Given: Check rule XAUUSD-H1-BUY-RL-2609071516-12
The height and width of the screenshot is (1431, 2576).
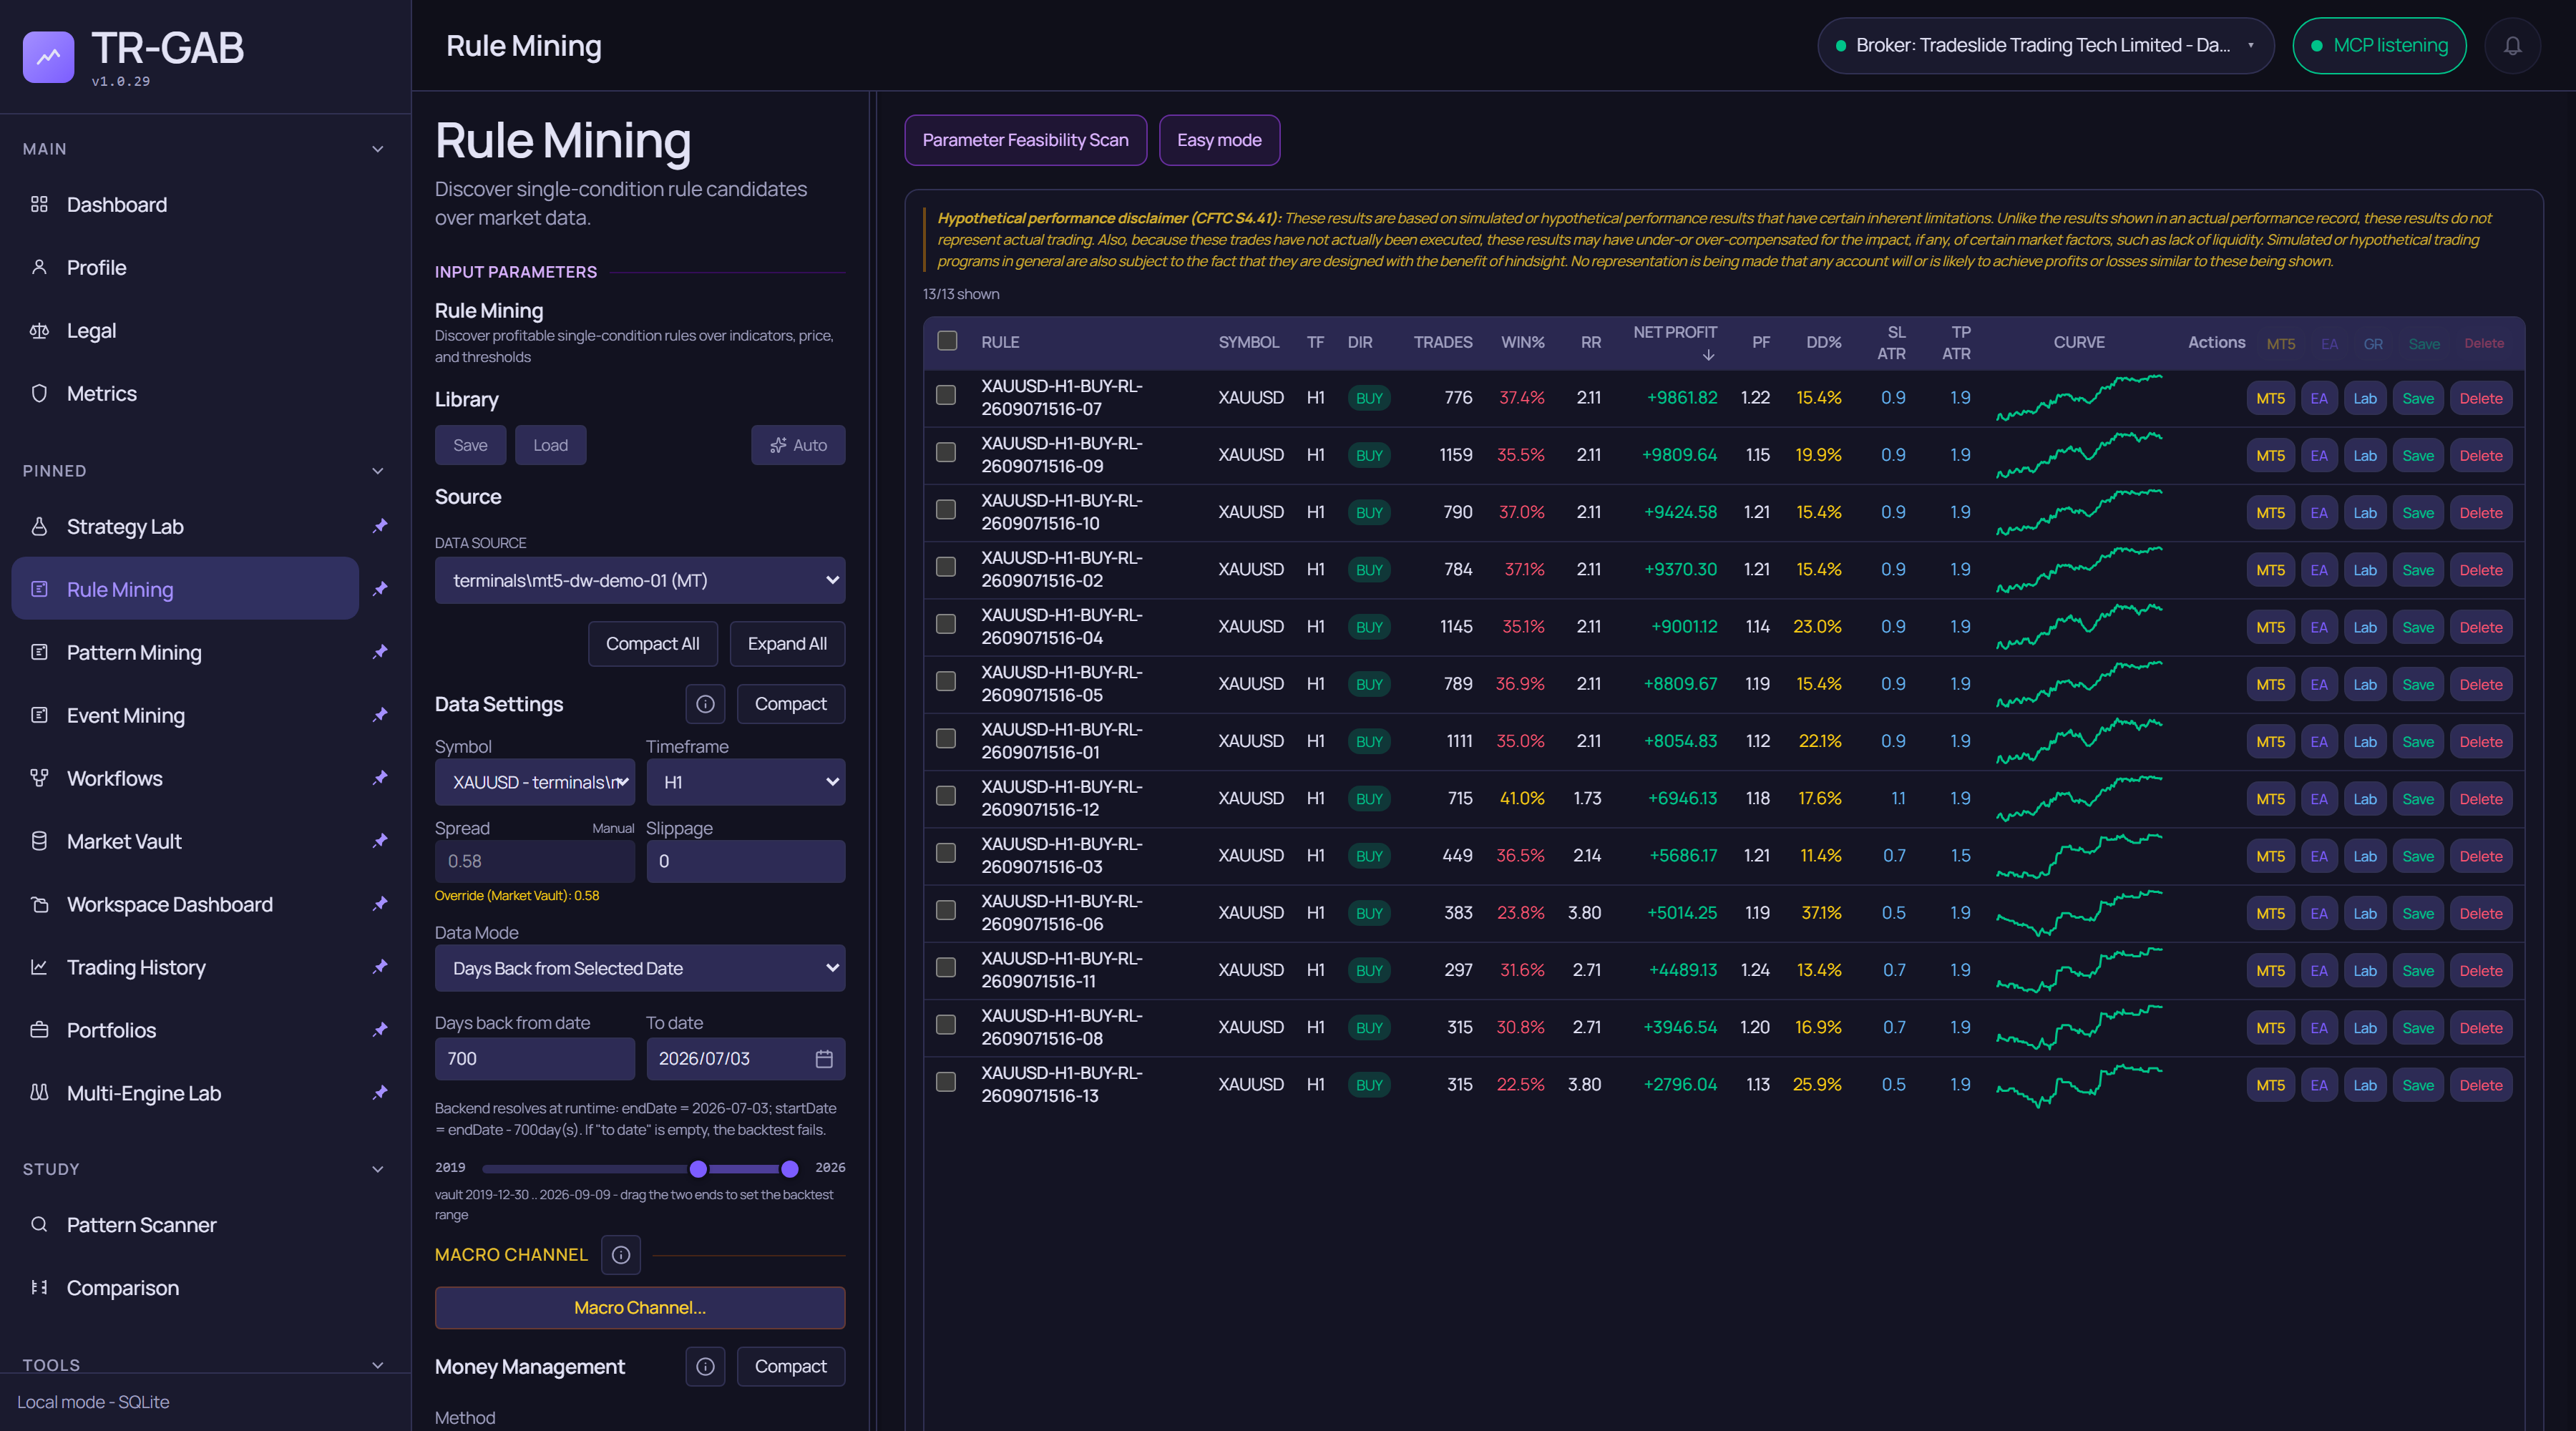Looking at the screenshot, I should point(945,796).
